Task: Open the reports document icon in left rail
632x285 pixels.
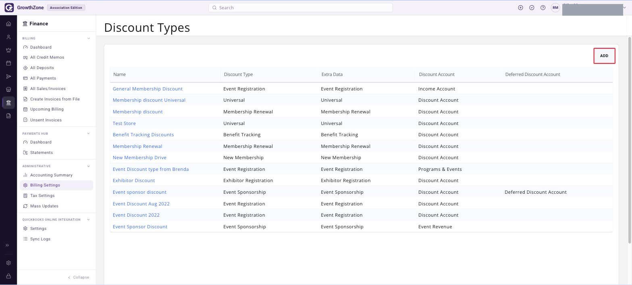Action: pyautogui.click(x=8, y=116)
